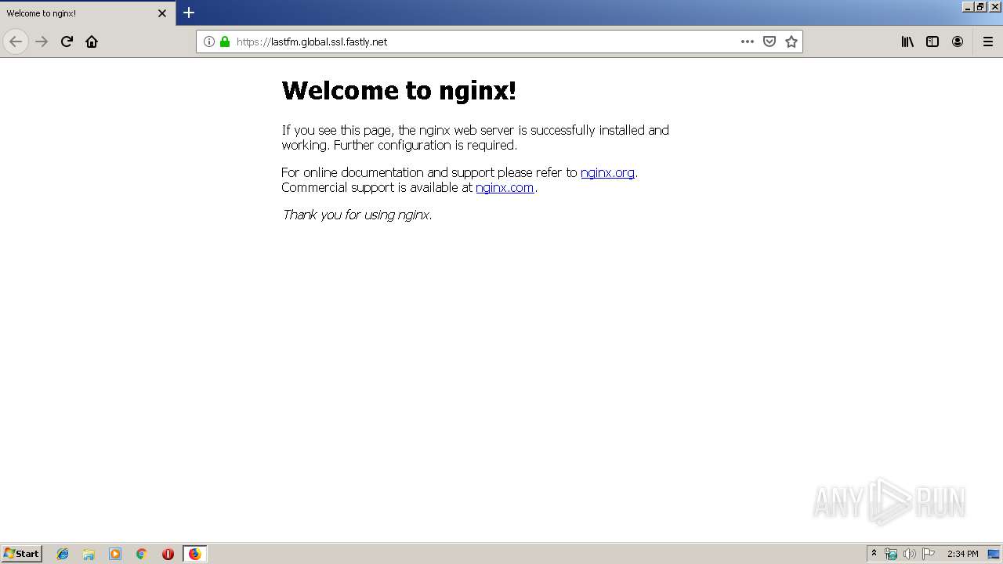The image size is (1003, 564).
Task: Restore down the Firefox window
Action: click(x=980, y=6)
